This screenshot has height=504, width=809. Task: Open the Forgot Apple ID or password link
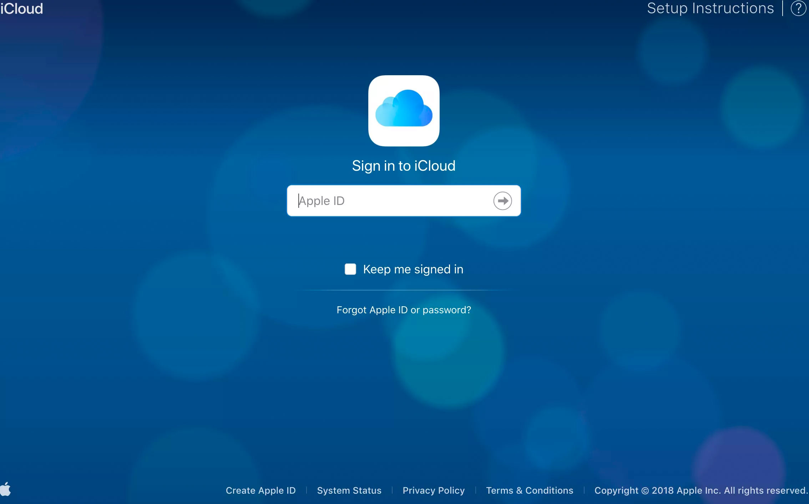point(404,310)
